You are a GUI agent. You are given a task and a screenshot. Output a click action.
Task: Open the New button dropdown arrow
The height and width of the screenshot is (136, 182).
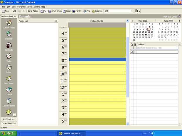(11, 11)
